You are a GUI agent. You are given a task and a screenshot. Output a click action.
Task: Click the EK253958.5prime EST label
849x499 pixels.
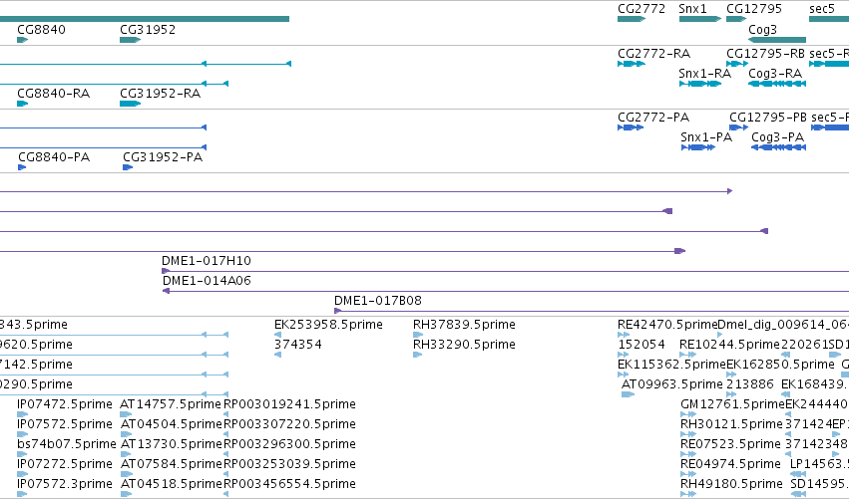328,325
